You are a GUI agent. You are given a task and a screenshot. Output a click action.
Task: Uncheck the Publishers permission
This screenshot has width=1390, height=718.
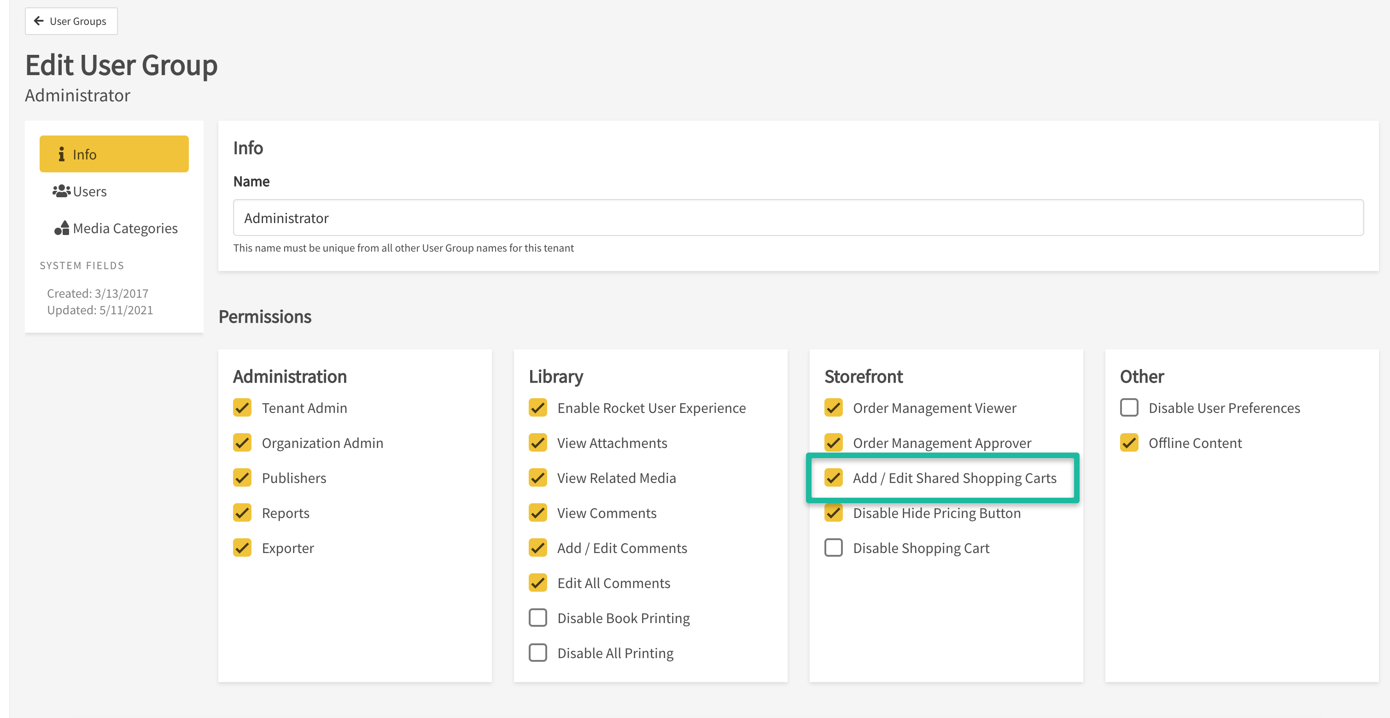click(242, 478)
